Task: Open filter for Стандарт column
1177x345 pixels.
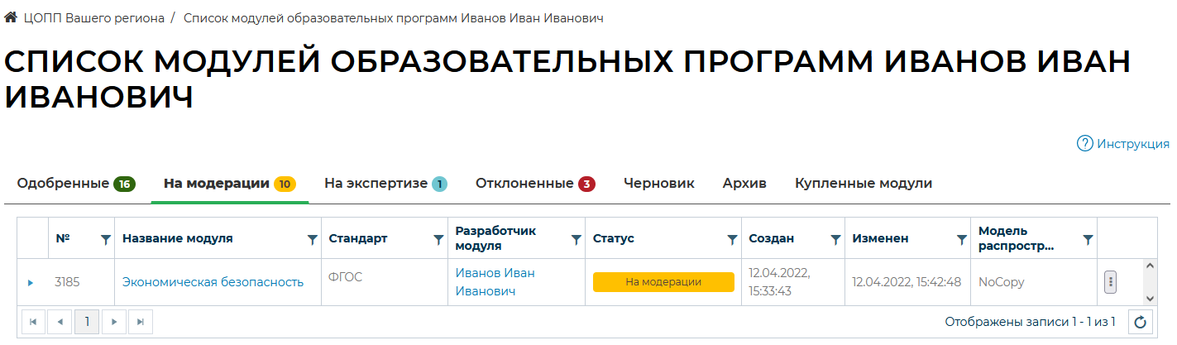Action: [438, 239]
